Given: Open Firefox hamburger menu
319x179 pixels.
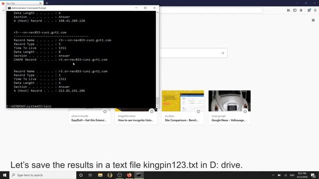Looking at the screenshot, I should click(x=315, y=10).
